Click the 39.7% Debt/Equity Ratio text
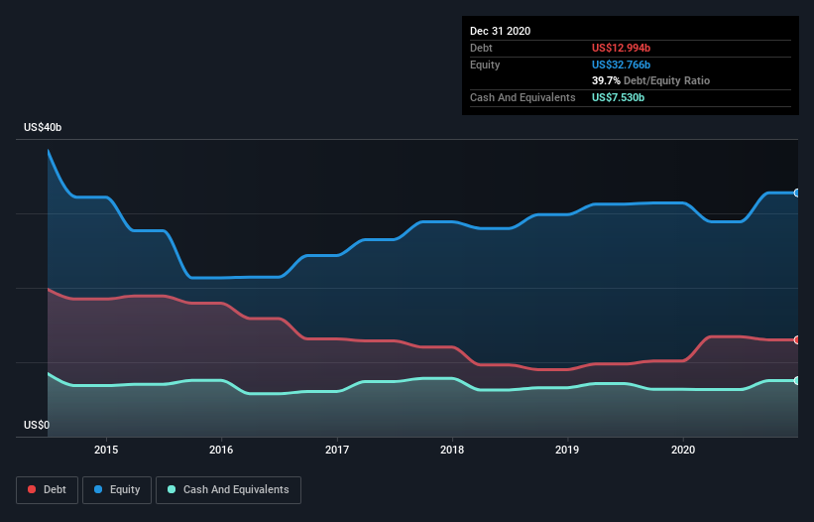The image size is (814, 522). 650,81
